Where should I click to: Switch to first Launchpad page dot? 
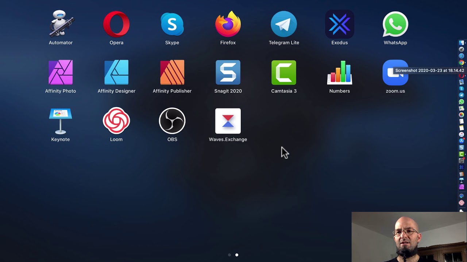click(229, 255)
